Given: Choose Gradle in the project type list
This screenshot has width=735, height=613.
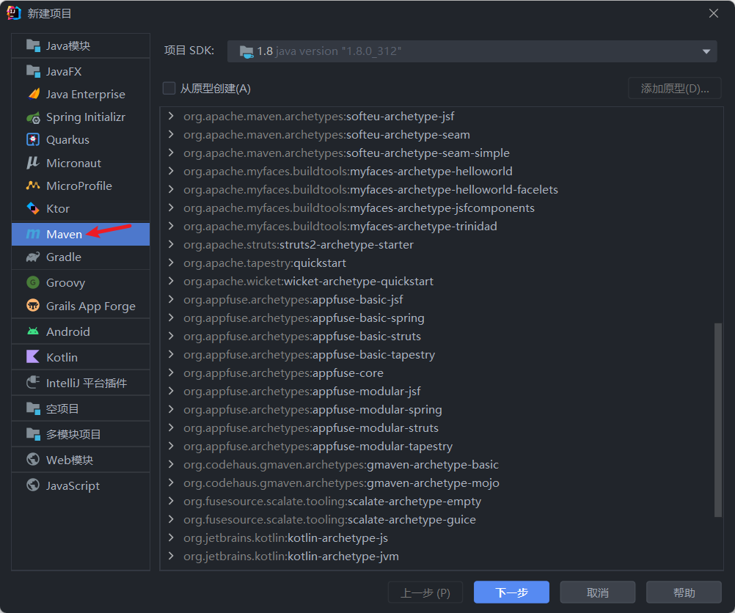Looking at the screenshot, I should pyautogui.click(x=81, y=257).
